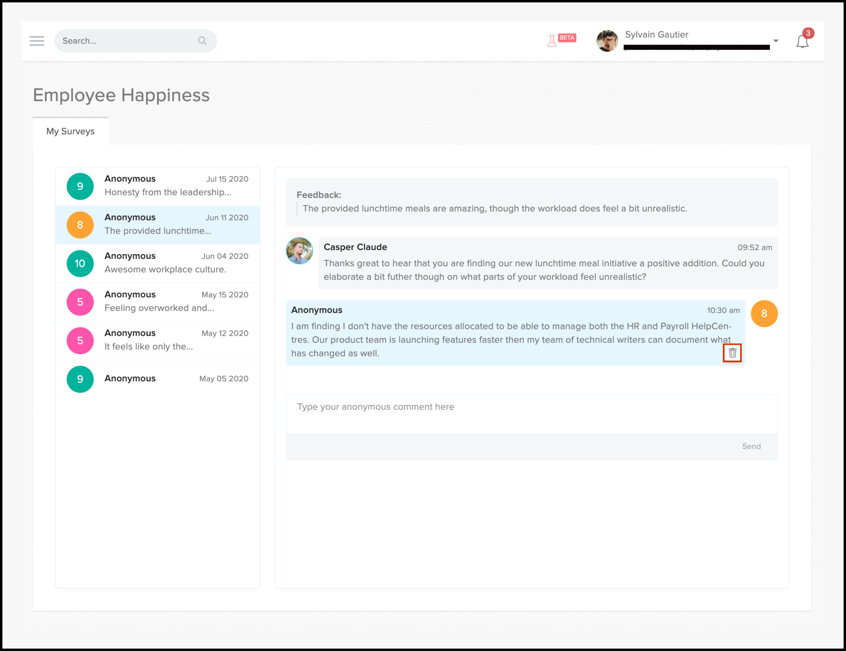Switch to the My Surveys tab

click(70, 131)
